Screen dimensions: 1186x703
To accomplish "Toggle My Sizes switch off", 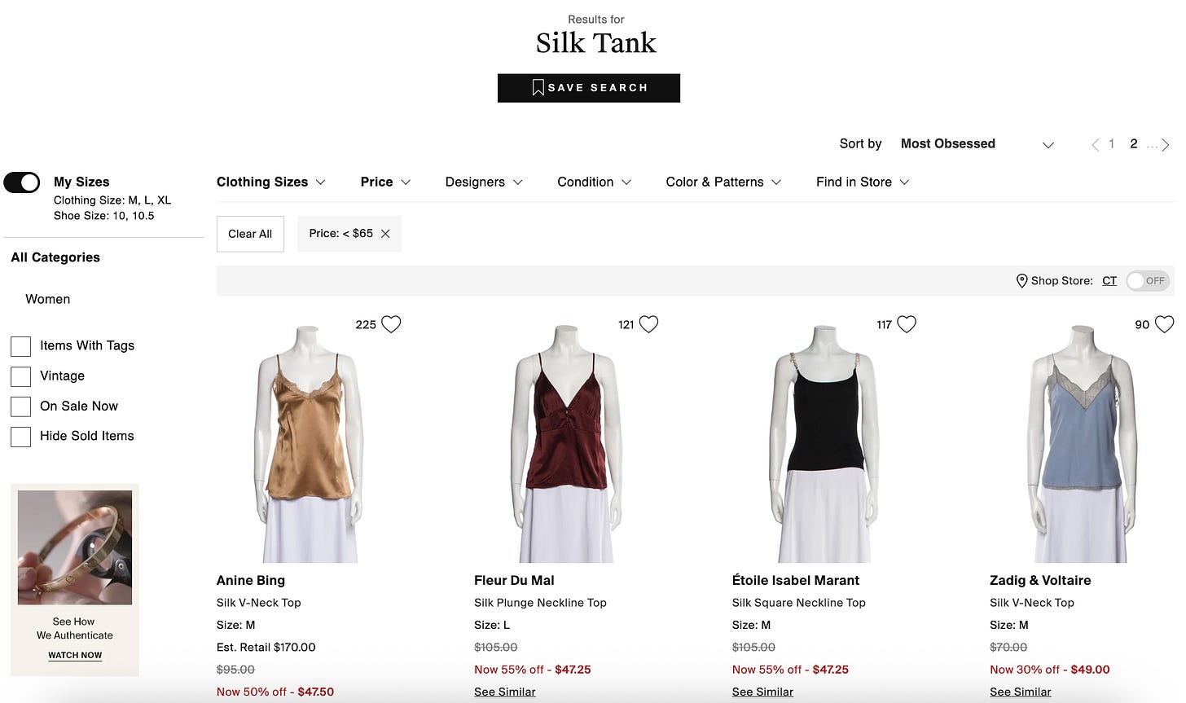I will tap(22, 182).
